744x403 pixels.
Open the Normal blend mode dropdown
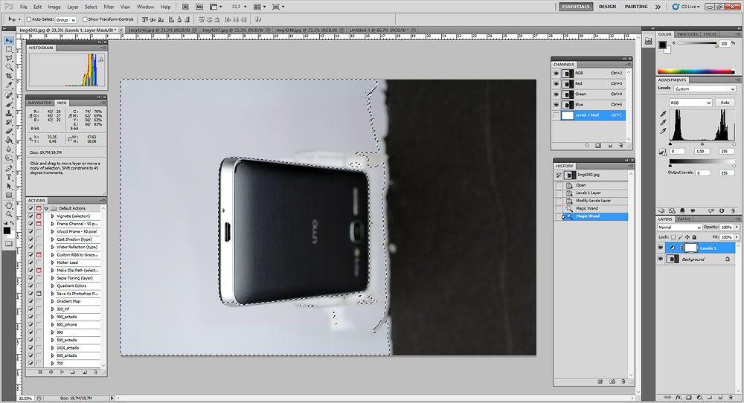click(679, 227)
